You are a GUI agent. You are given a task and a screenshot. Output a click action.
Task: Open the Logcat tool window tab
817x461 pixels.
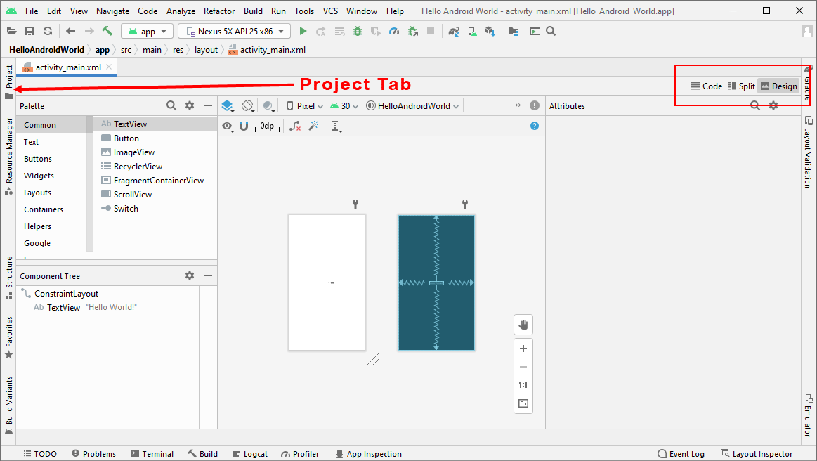249,454
